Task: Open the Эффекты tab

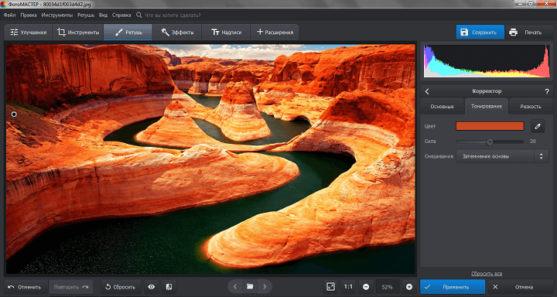Action: tap(177, 32)
